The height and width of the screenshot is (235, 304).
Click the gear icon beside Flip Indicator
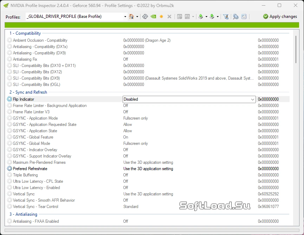[9, 99]
